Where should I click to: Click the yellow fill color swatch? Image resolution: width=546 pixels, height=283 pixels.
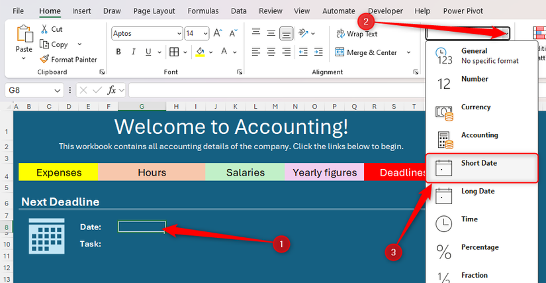[x=200, y=52]
